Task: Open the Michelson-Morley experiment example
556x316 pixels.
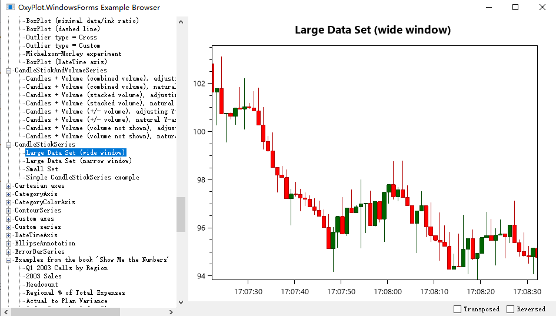Action: [x=74, y=54]
